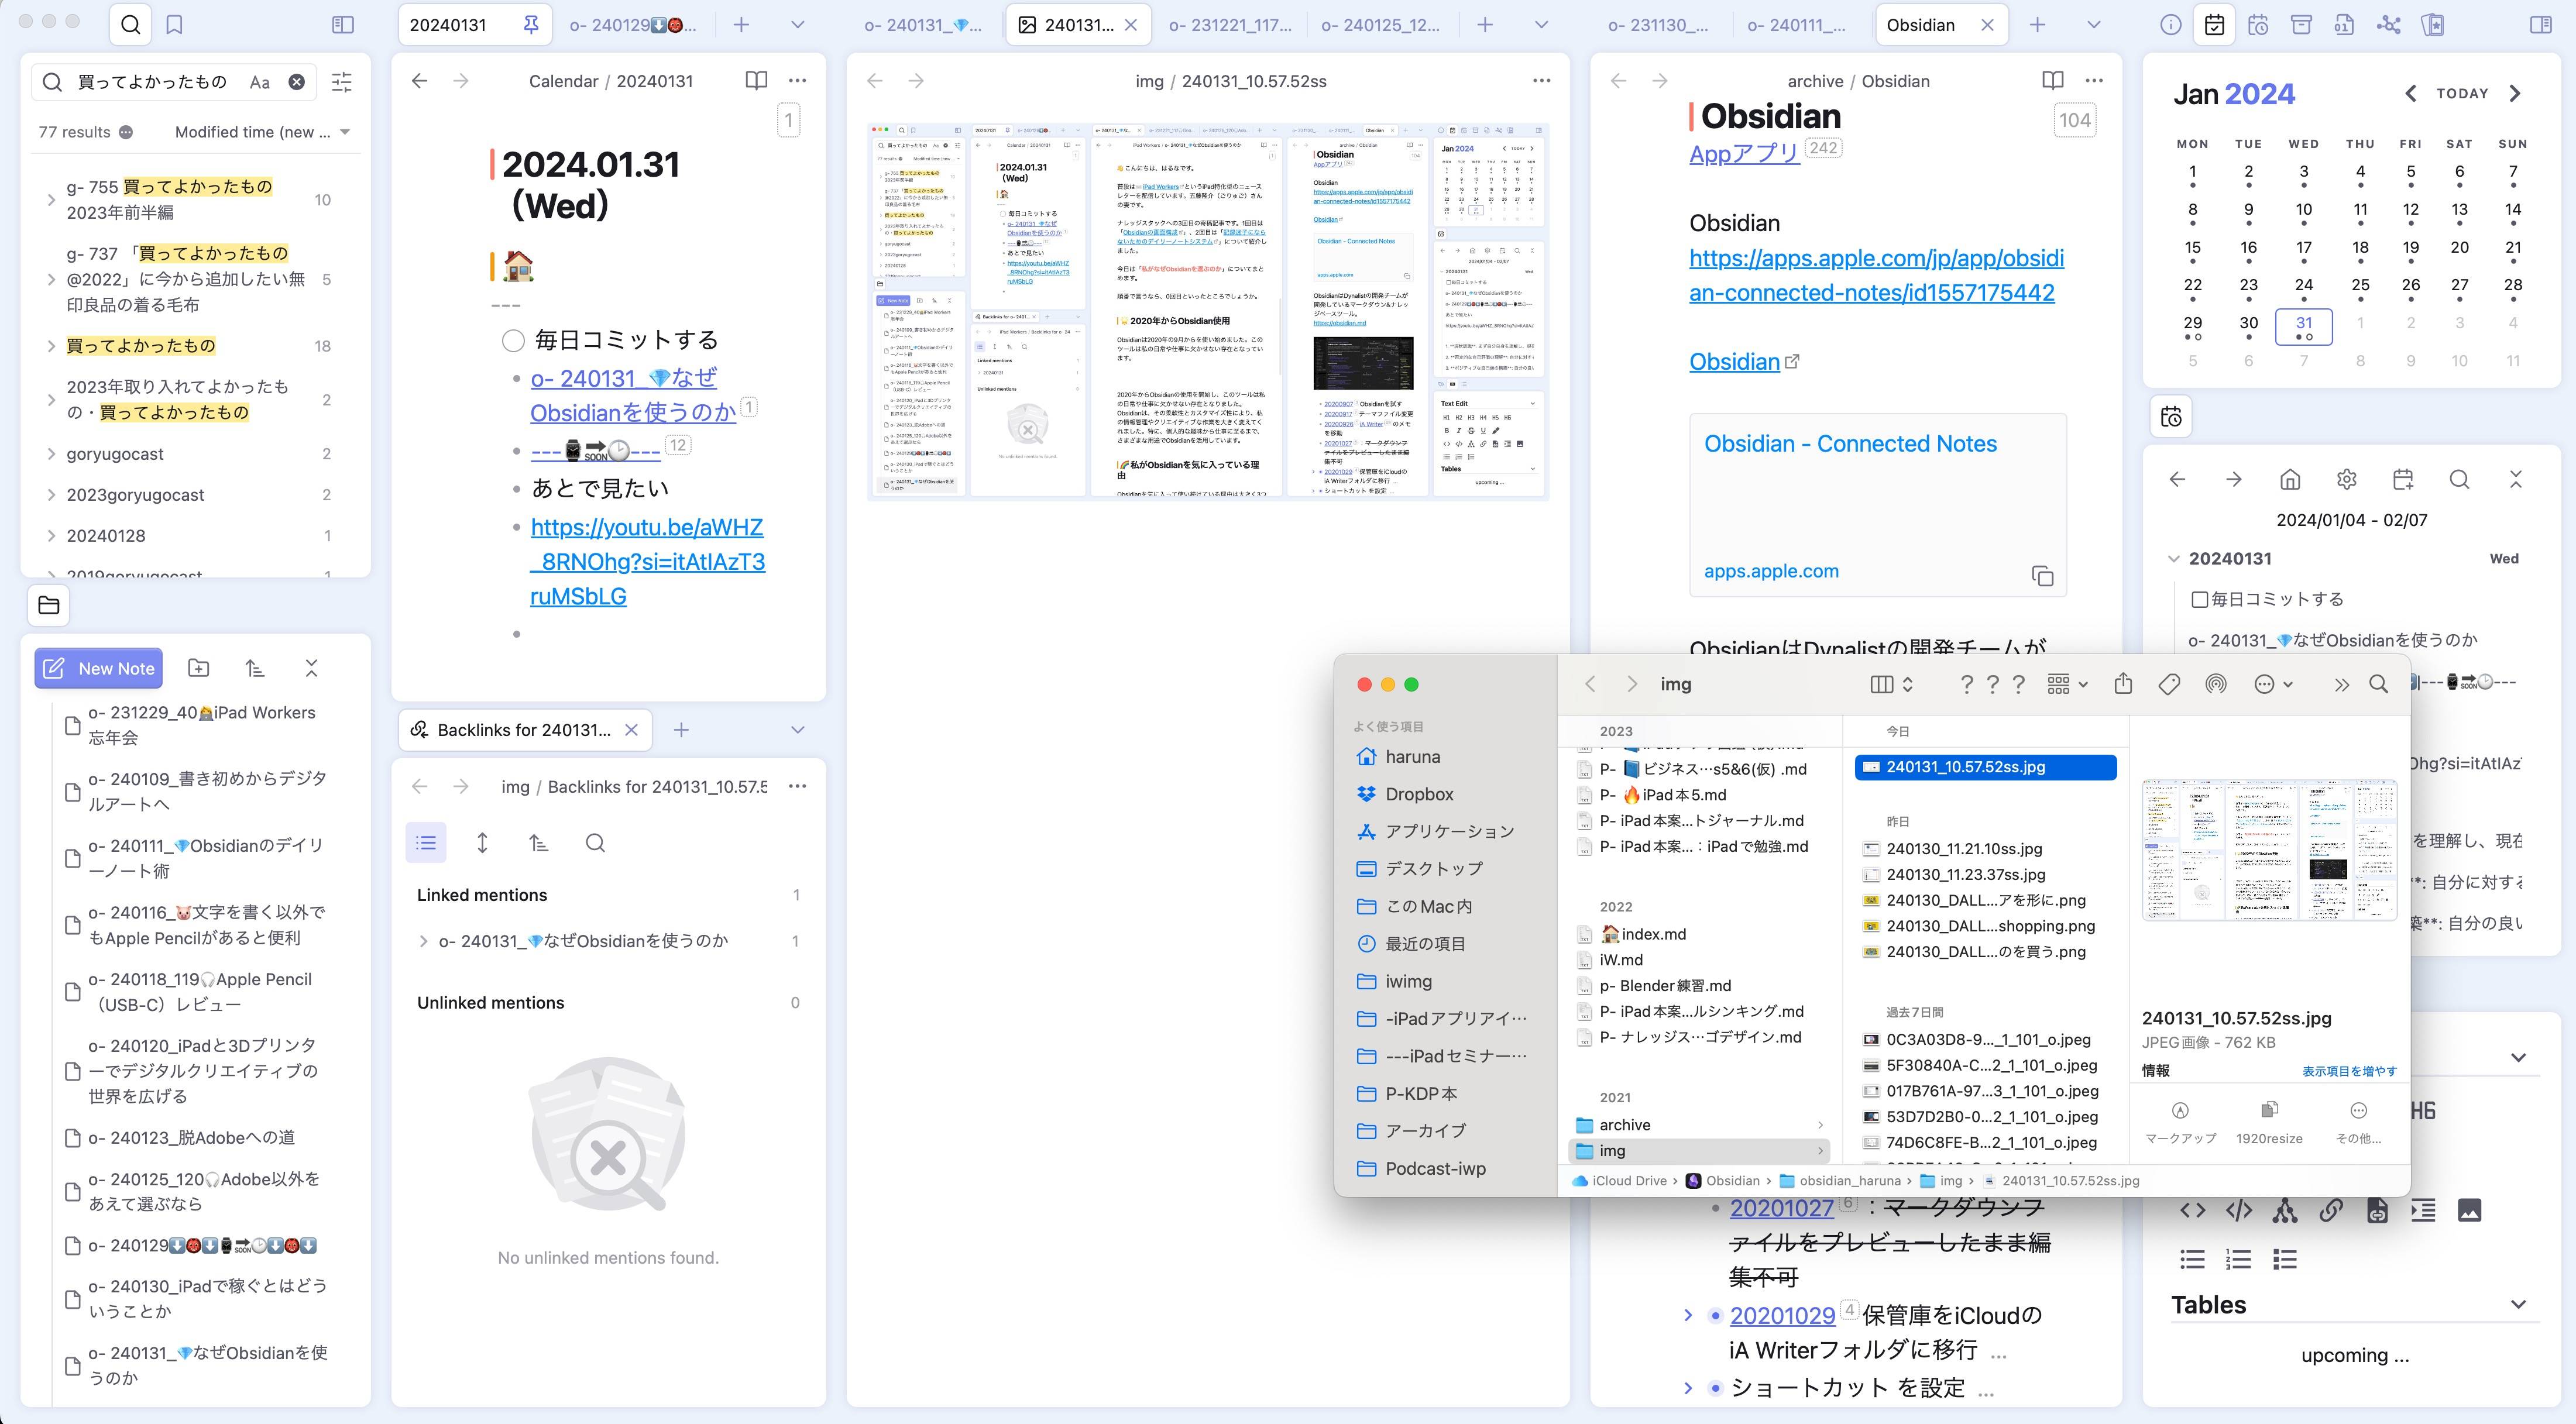
Task: Switch to the o- 231130 tab
Action: pyautogui.click(x=1659, y=25)
